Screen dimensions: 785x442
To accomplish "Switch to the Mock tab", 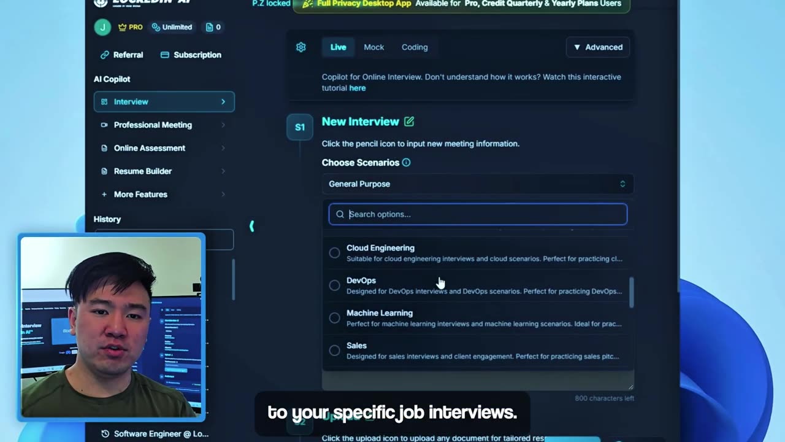I will click(x=373, y=47).
